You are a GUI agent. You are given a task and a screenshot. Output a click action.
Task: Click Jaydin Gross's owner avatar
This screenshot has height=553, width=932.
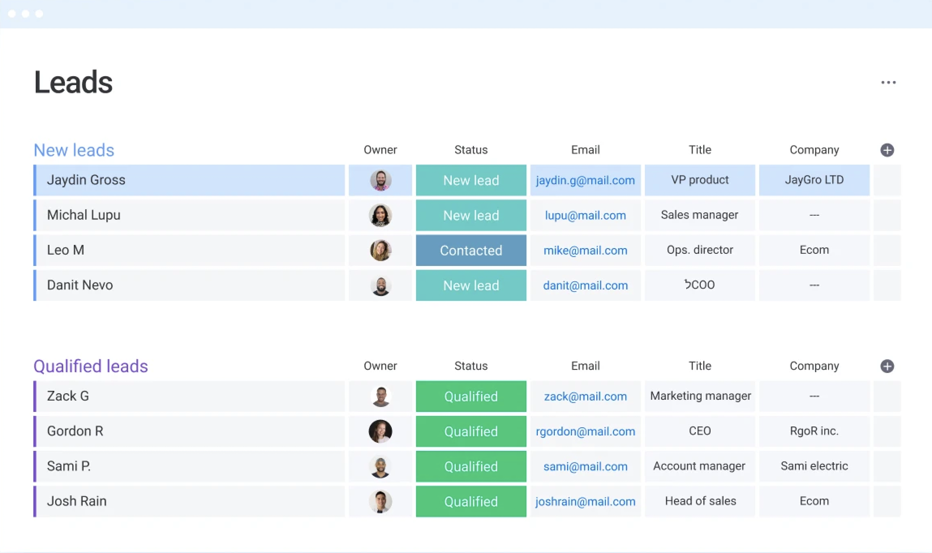click(x=380, y=180)
